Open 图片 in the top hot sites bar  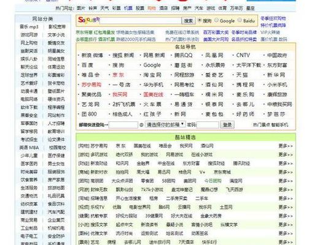(x=81, y=8)
